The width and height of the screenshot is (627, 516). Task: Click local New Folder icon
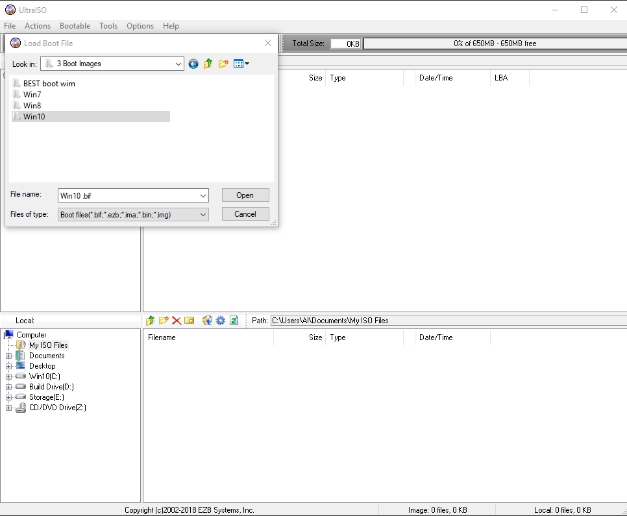pos(163,321)
